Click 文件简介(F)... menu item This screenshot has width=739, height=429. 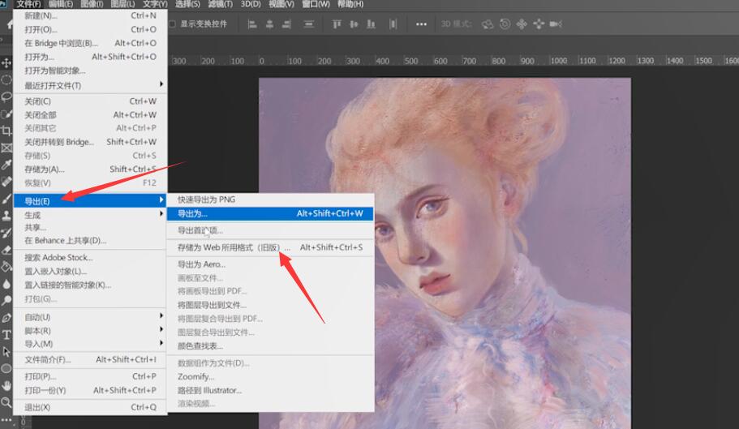(89, 360)
